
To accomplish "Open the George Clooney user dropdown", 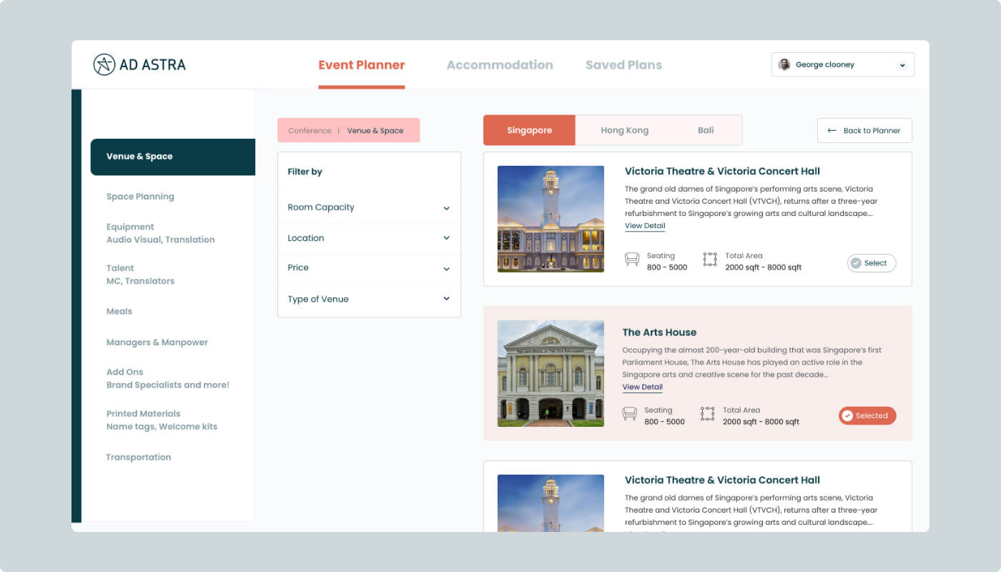I will [x=843, y=64].
